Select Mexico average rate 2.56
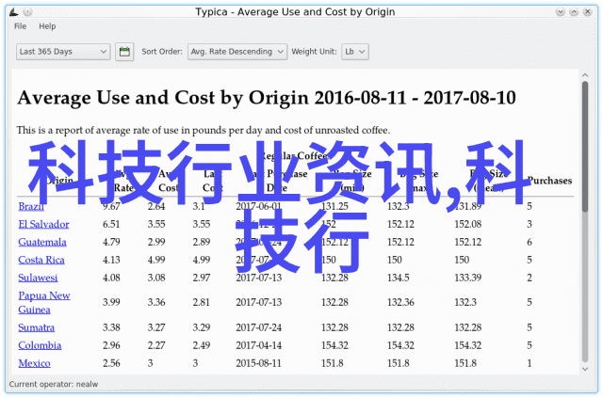This screenshot has width=603, height=398. (x=111, y=363)
